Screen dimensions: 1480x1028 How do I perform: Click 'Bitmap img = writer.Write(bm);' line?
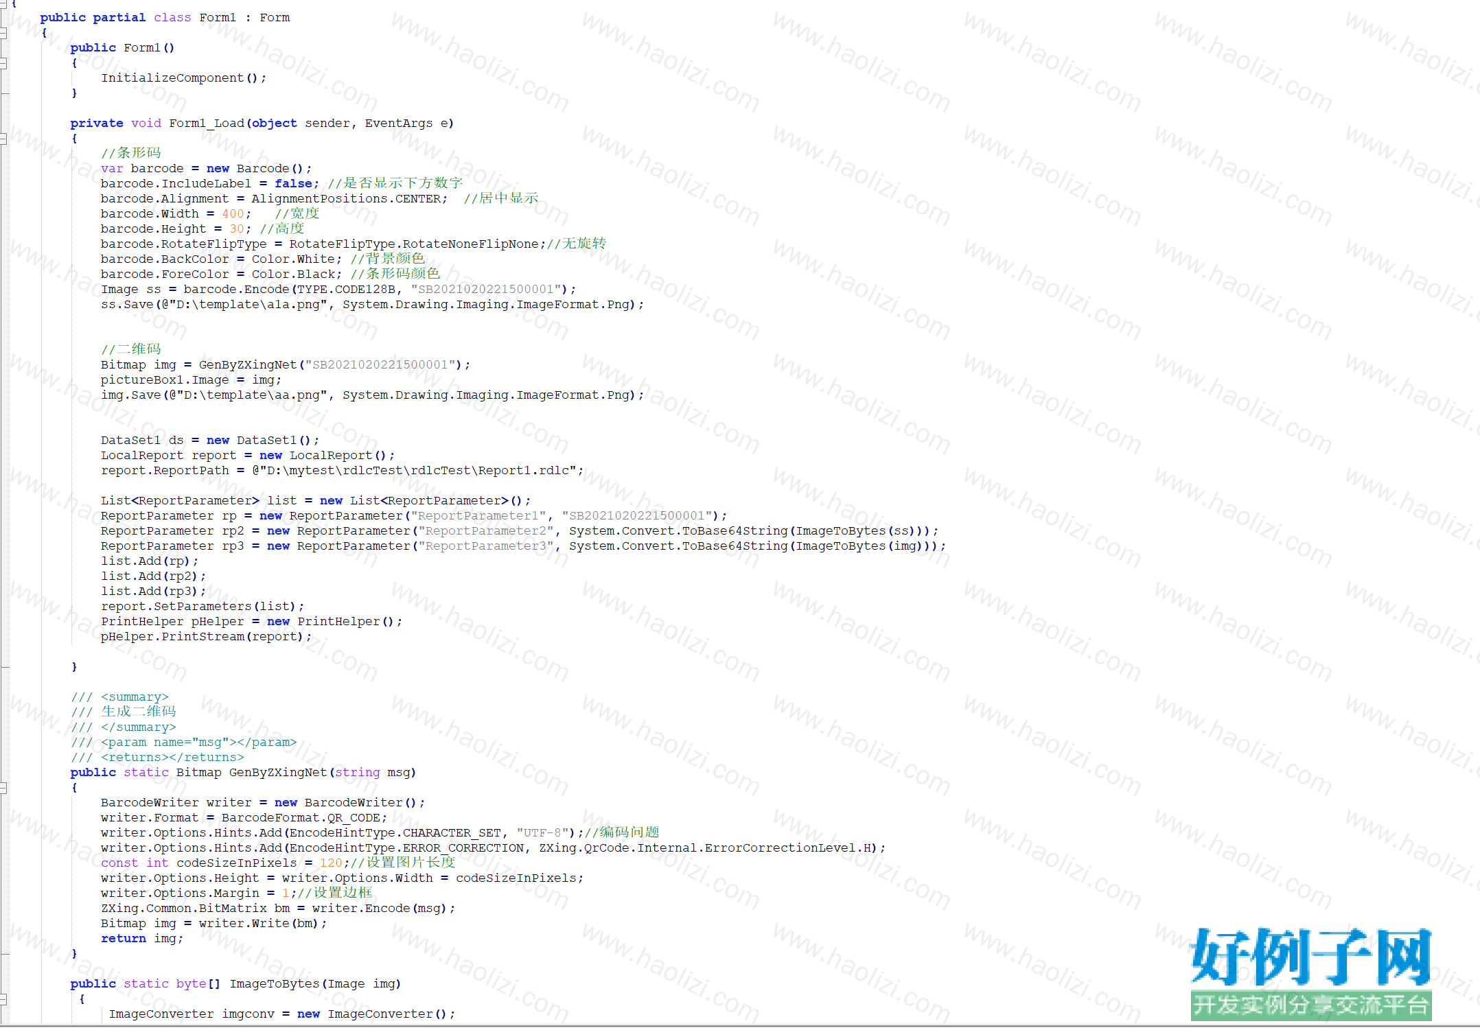point(213,923)
